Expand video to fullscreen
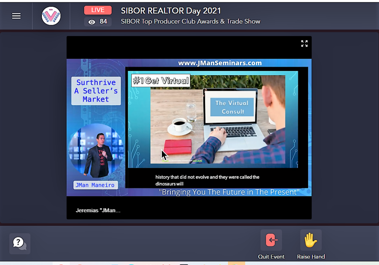The width and height of the screenshot is (379, 265). click(304, 44)
